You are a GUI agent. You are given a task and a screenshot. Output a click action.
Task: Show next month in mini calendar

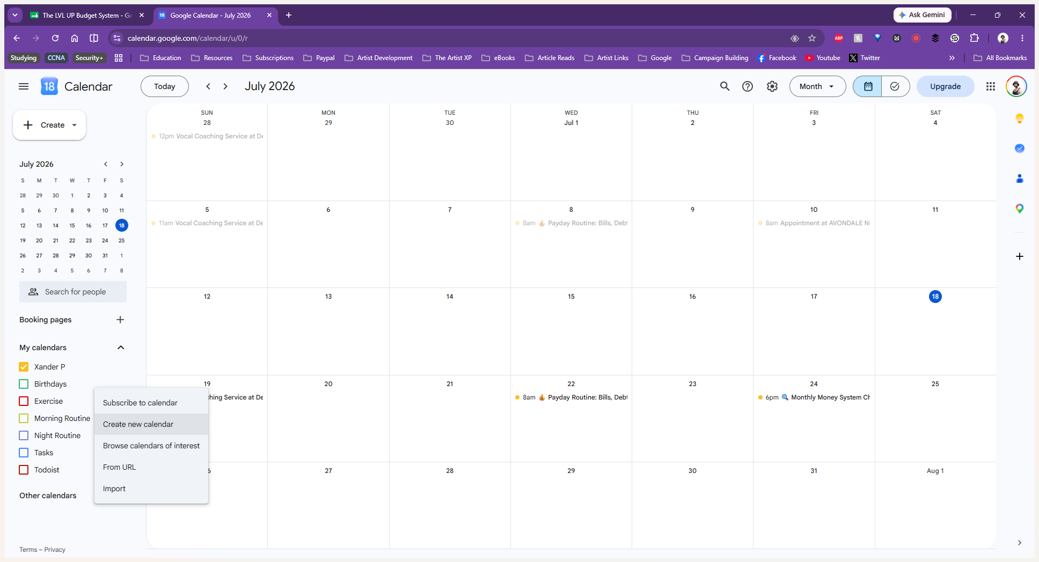[122, 164]
